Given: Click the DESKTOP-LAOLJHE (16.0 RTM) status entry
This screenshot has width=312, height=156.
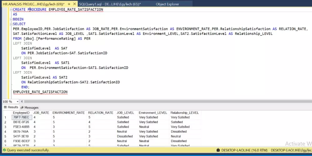Looking at the screenshot, I should pos(244,150).
